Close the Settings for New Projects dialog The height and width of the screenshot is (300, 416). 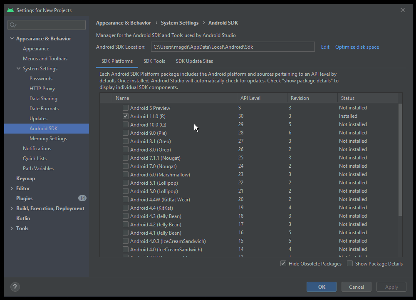tap(402, 10)
